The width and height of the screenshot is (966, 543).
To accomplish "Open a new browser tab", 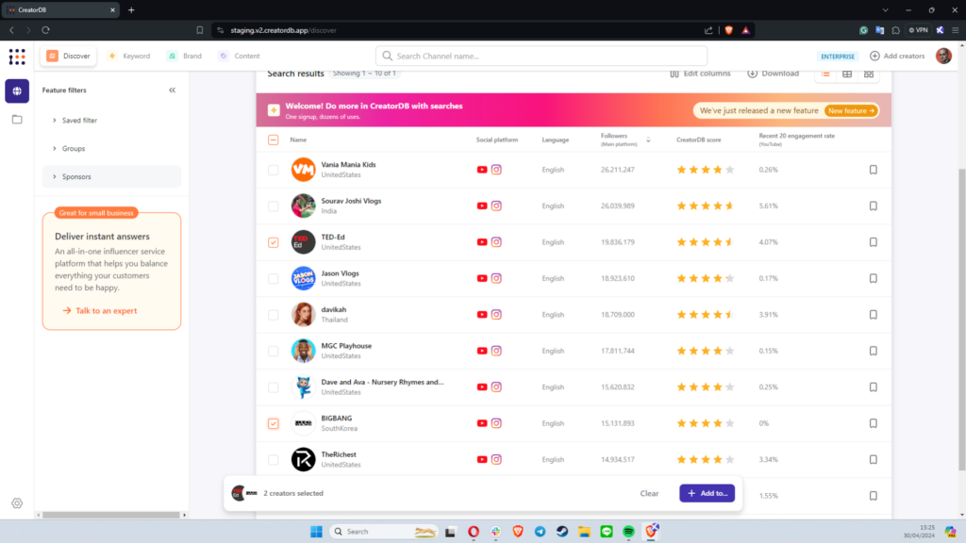I will coord(131,9).
